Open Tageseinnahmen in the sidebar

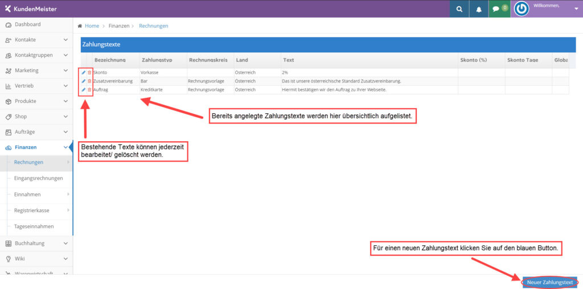point(34,226)
